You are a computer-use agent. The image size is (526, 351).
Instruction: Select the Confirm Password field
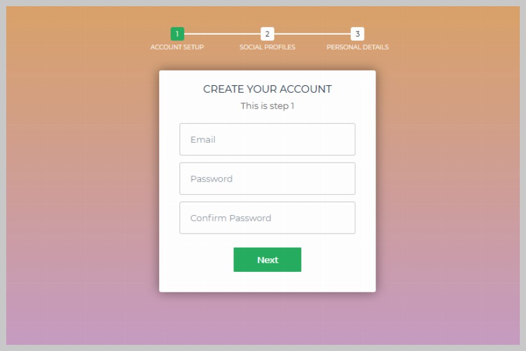tap(267, 218)
